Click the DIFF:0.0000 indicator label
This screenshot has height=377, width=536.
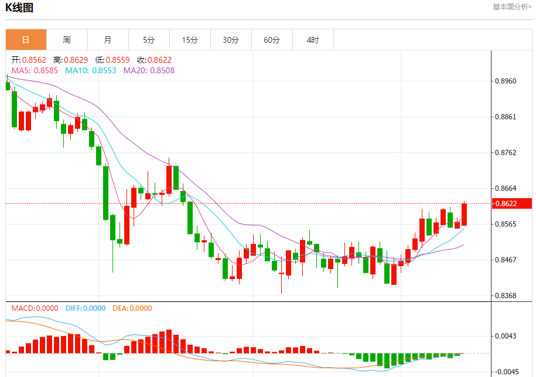(86, 308)
